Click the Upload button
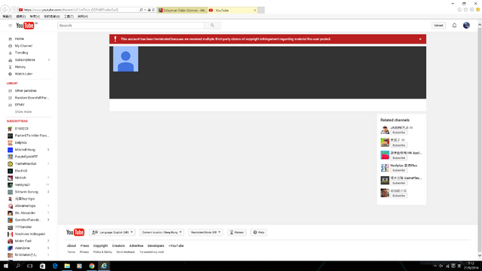Screen dimensions: 482x271 click(x=438, y=26)
